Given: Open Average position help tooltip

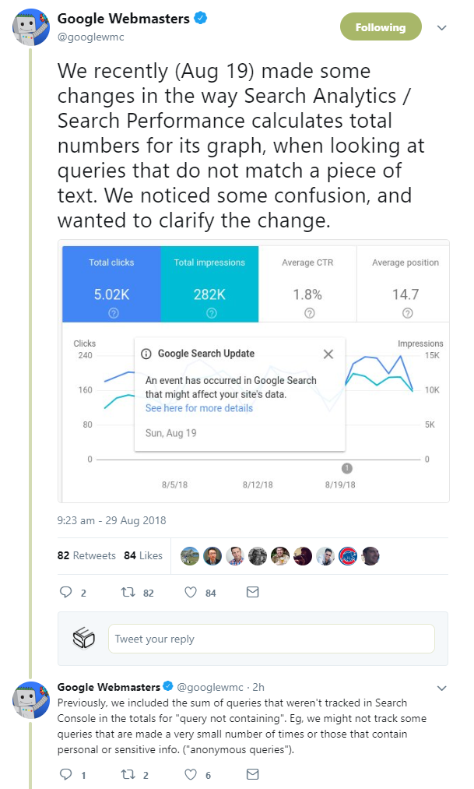Looking at the screenshot, I should tap(404, 312).
